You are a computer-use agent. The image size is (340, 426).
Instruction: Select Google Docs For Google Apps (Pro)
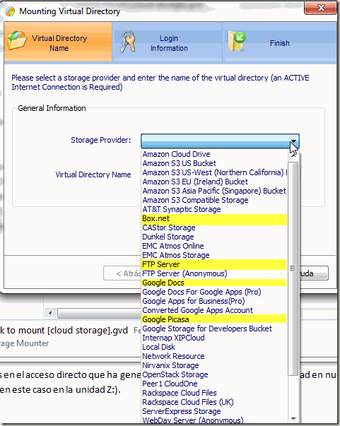pos(214,292)
